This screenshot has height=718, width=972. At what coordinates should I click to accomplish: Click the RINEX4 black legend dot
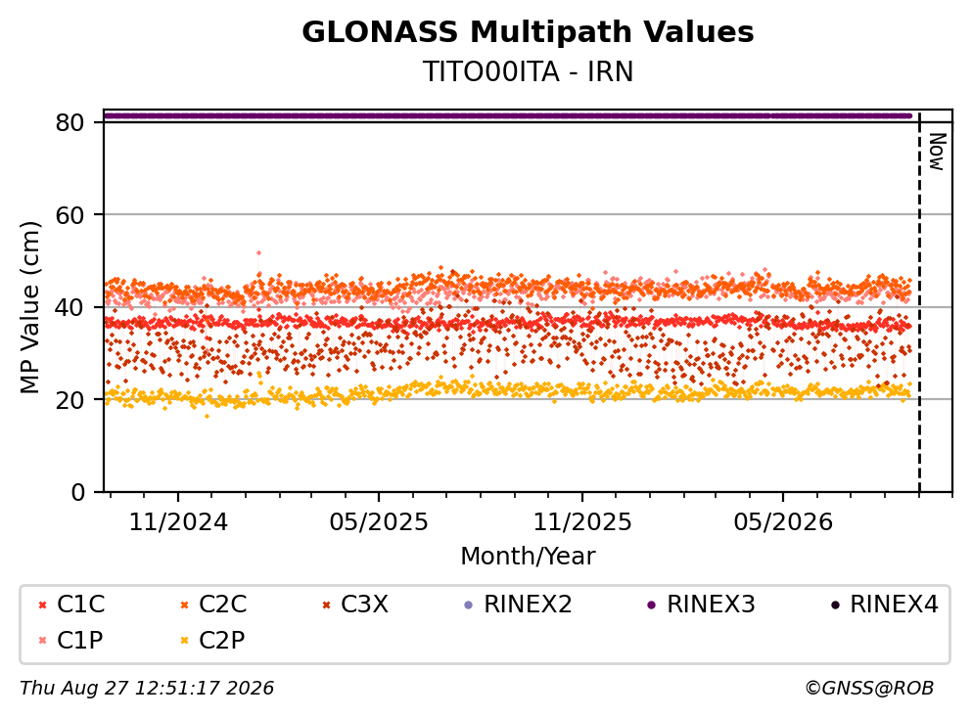pyautogui.click(x=835, y=605)
